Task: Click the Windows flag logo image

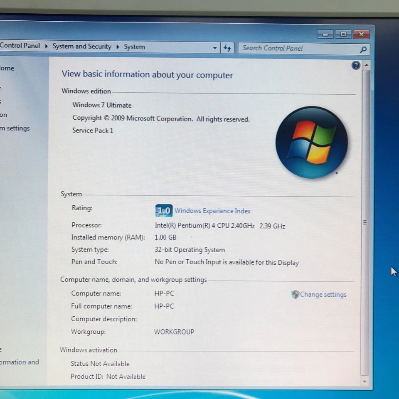Action: pyautogui.click(x=312, y=142)
